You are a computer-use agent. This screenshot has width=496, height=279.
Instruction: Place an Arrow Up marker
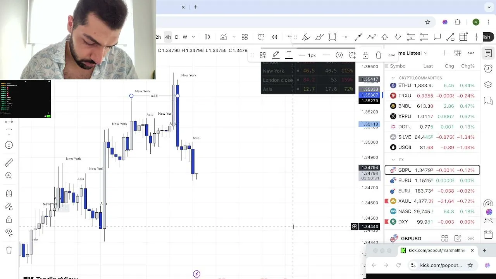click(x=385, y=37)
